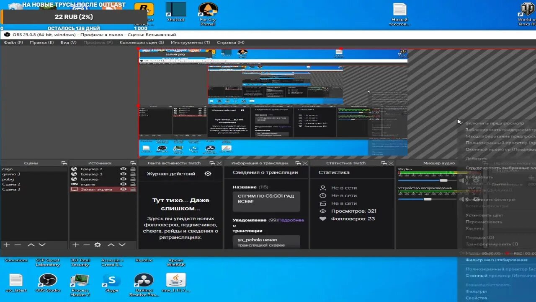
Task: Toggle visibility of Захват экрана source
Action: tap(123, 189)
